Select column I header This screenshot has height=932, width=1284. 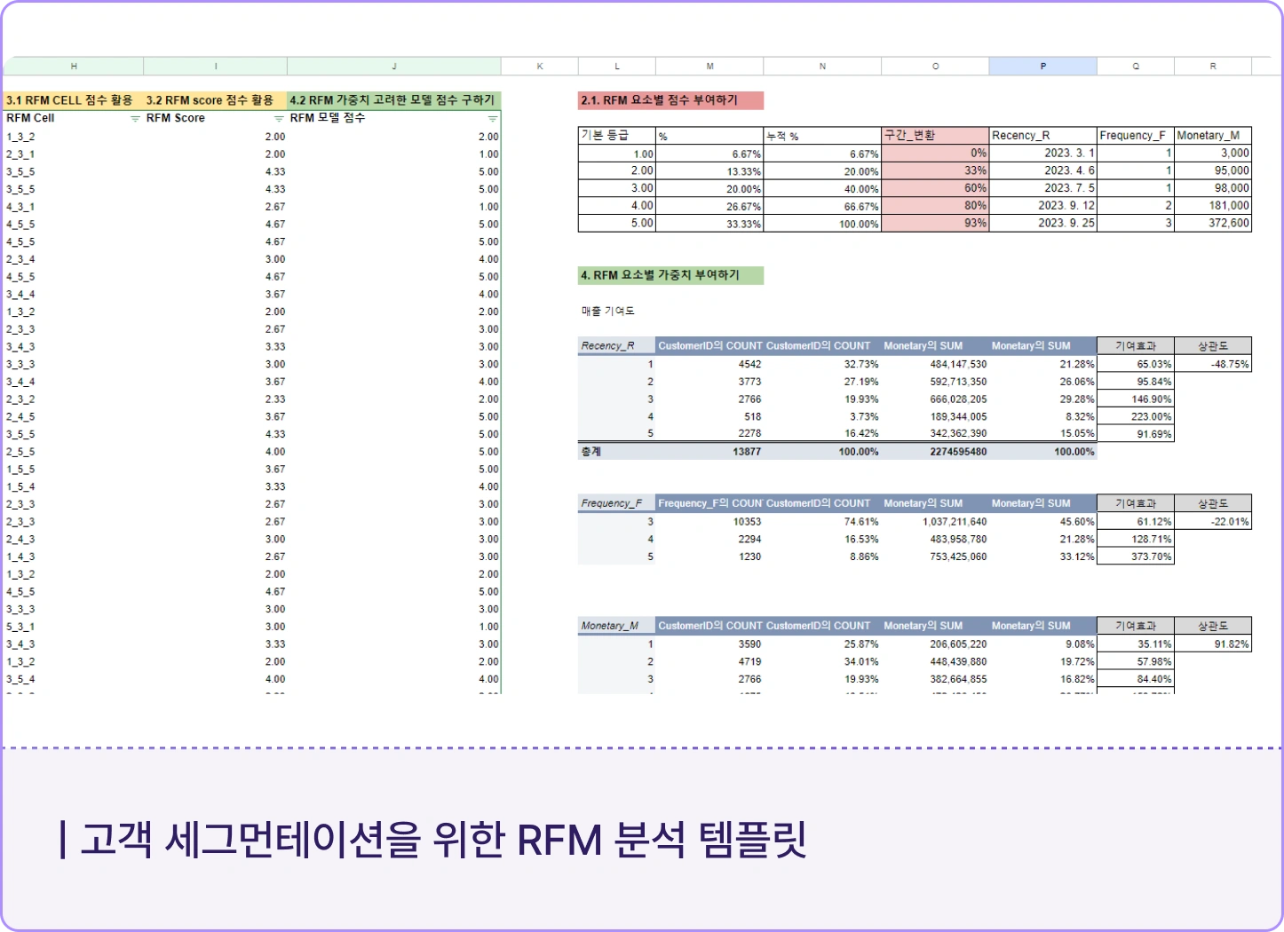pos(216,66)
